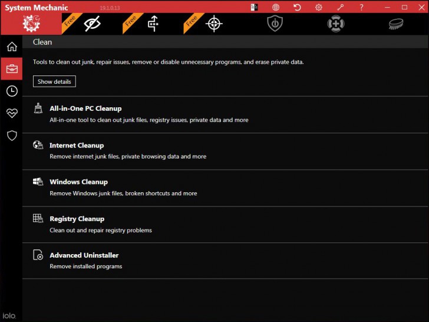Image resolution: width=429 pixels, height=322 pixels.
Task: Go to the Home sidebar icon
Action: [x=12, y=47]
